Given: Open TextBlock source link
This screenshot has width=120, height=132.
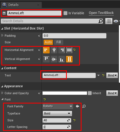Looking at the screenshot, I should pos(101,13).
